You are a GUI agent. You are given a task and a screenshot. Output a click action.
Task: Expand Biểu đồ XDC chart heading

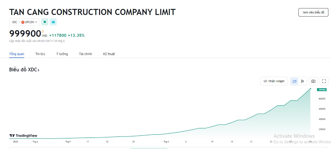[x=24, y=70]
